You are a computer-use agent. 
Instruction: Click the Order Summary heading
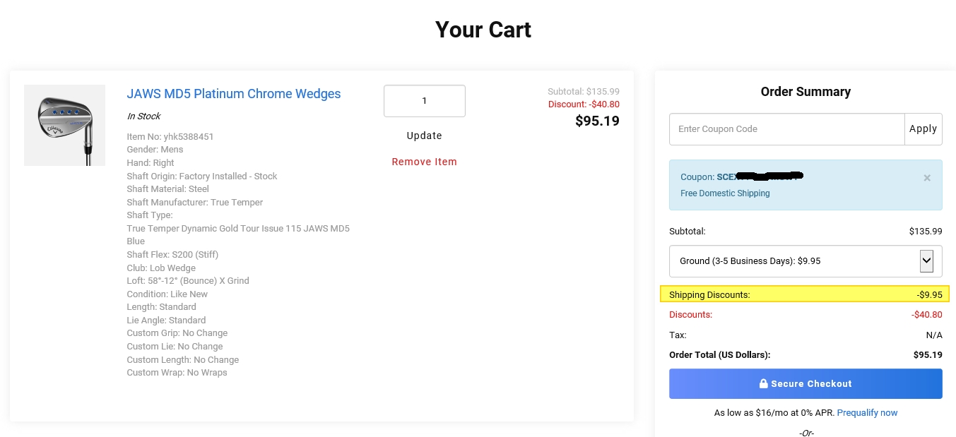(805, 92)
